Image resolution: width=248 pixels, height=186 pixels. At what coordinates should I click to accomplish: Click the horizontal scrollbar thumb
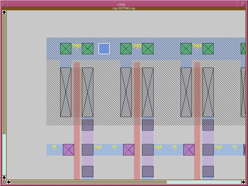click(89, 182)
